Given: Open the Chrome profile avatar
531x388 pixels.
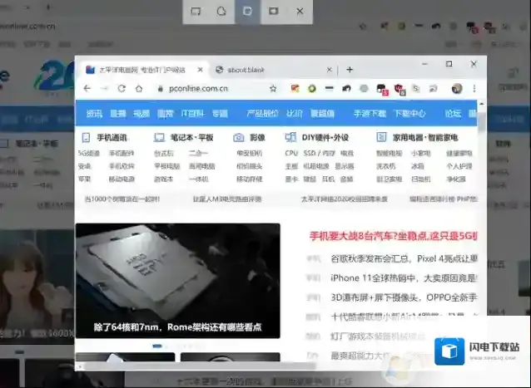Looking at the screenshot, I should (x=456, y=88).
